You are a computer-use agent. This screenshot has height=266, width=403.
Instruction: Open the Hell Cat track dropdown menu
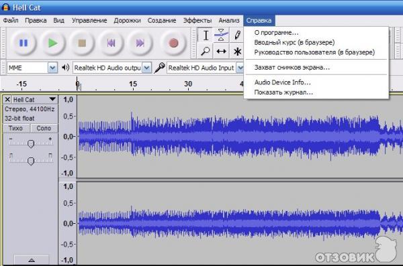coord(52,99)
